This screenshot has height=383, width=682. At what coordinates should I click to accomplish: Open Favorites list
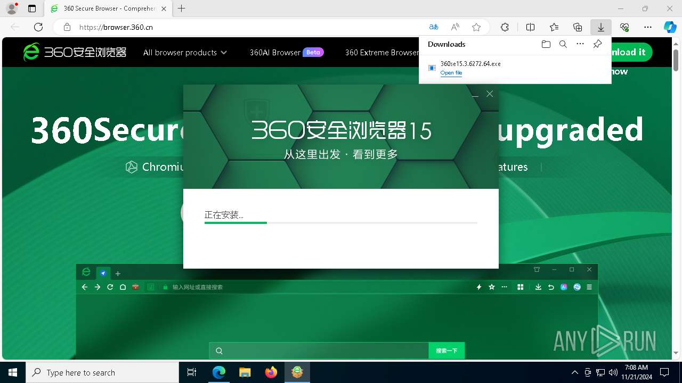[554, 27]
